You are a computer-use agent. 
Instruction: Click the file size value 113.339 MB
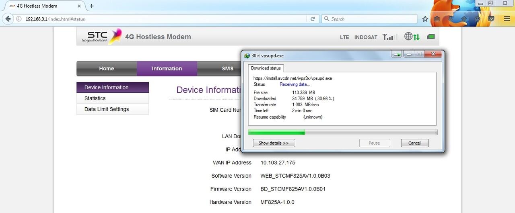pyautogui.click(x=303, y=92)
